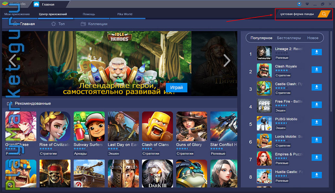The image size is (335, 193).
Task: Click Ролевые tag under Lineage 2
Action: [282, 58]
